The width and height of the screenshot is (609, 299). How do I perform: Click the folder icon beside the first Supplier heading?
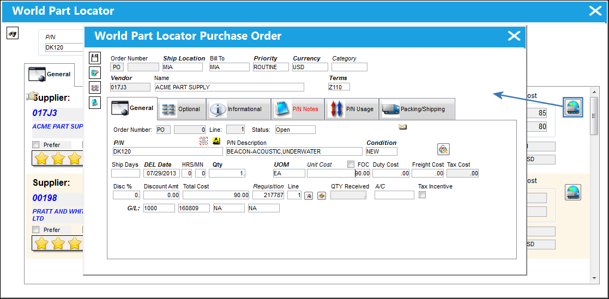[33, 96]
